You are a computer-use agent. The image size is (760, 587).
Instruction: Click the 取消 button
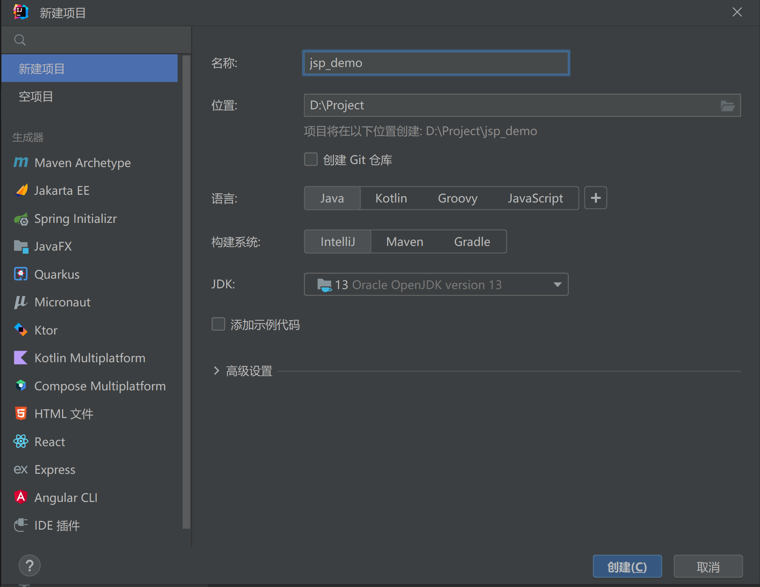pyautogui.click(x=708, y=566)
